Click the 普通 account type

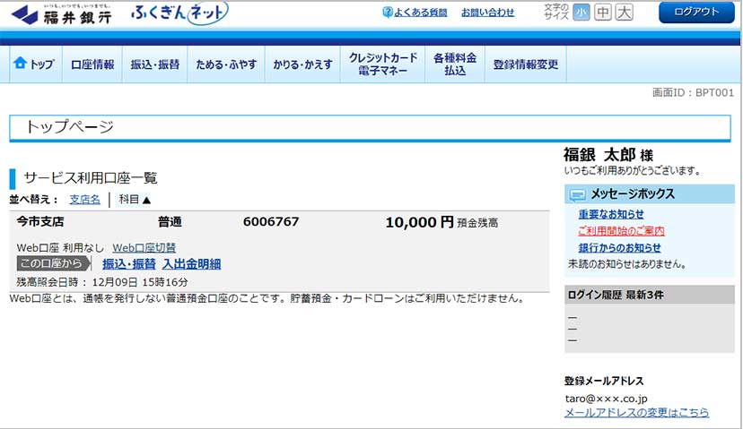coord(170,221)
